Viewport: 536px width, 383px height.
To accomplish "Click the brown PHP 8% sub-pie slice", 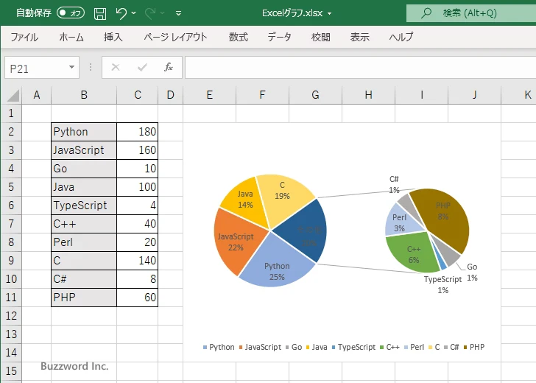I will tap(445, 217).
